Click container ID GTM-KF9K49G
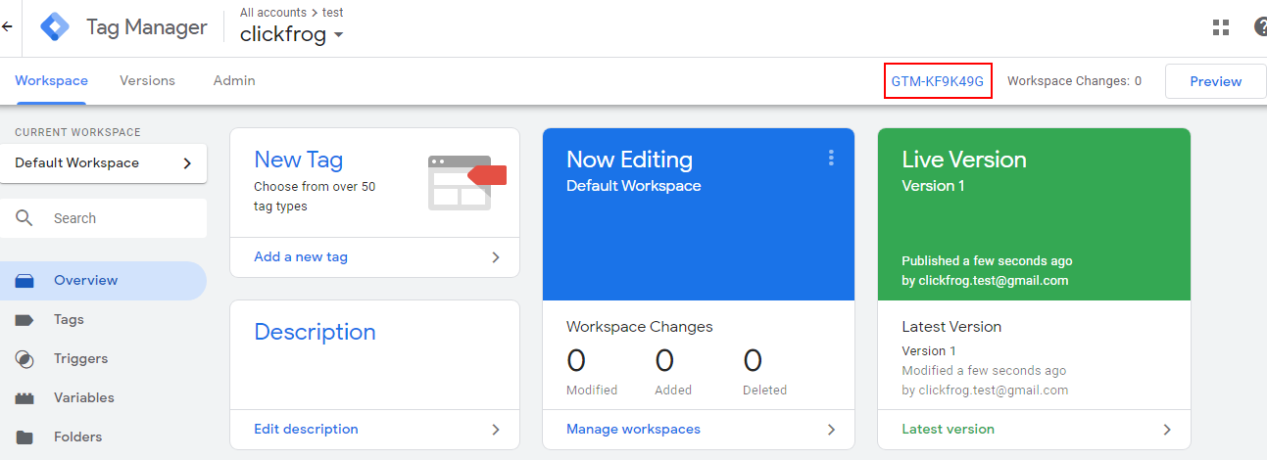 [x=937, y=81]
